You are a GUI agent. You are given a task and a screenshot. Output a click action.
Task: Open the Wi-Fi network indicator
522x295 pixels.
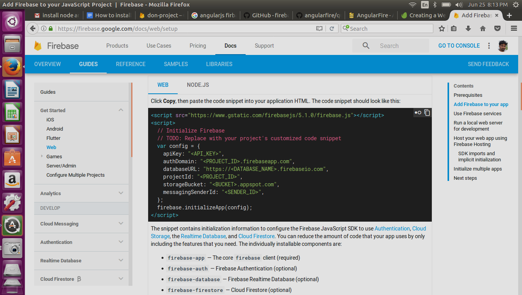click(x=413, y=5)
